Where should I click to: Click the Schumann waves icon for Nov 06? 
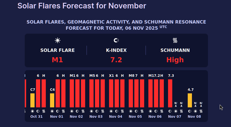click(162, 111)
